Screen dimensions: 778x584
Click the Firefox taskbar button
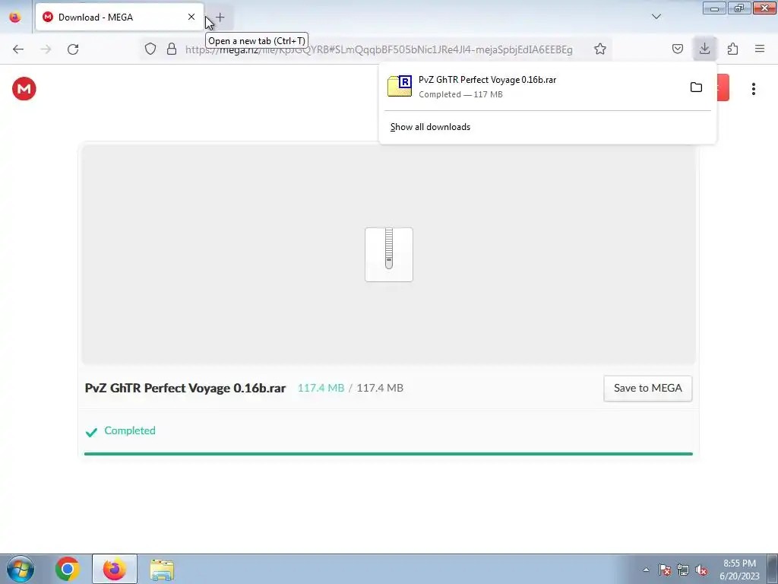(x=115, y=569)
